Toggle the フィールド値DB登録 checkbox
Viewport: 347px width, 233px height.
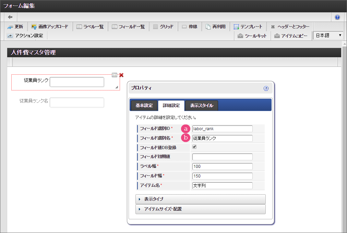click(x=194, y=147)
